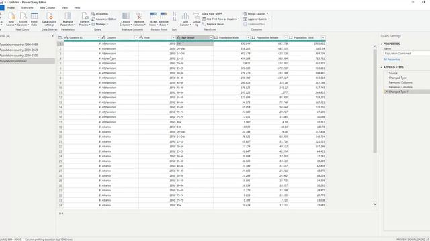Click the Group By icon
The image size is (430, 241).
point(196,16)
